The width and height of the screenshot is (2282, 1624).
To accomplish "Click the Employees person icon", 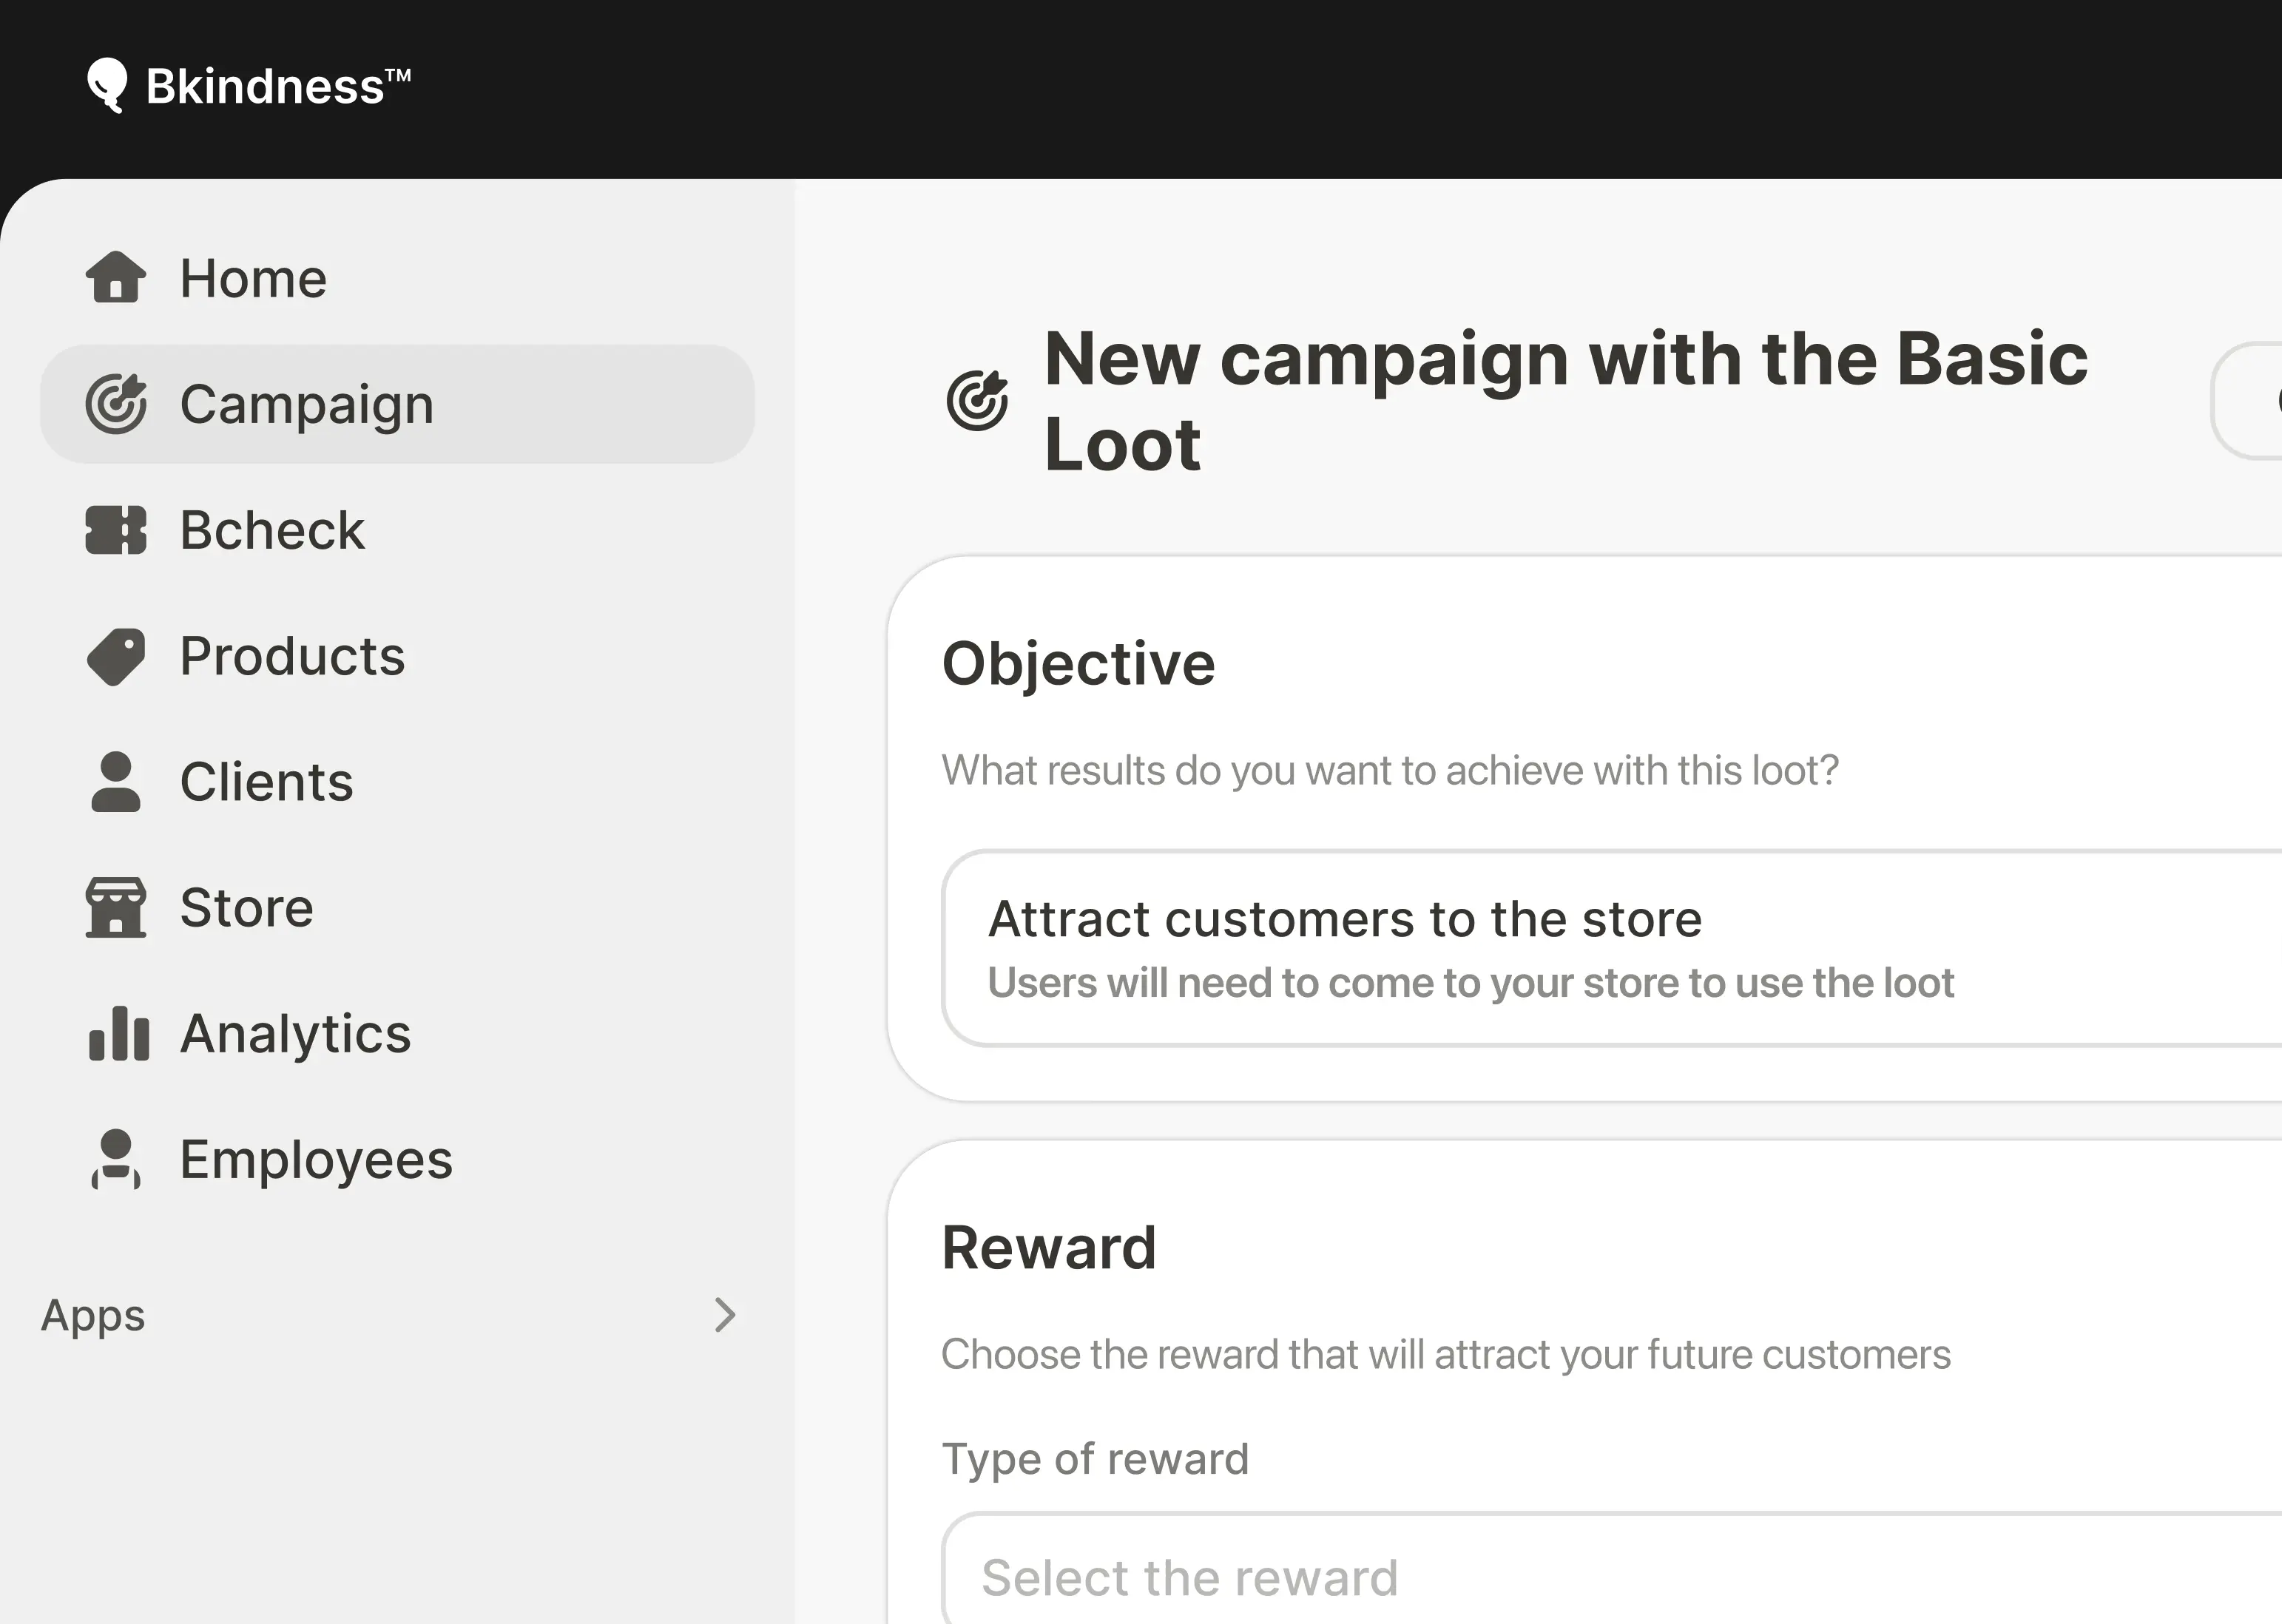I will click(x=116, y=1159).
